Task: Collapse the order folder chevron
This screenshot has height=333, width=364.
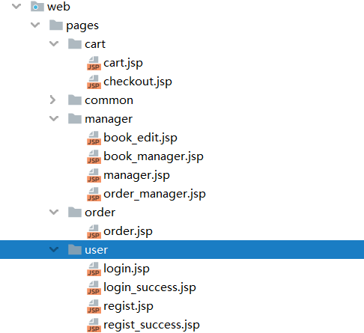Action: coord(54,212)
